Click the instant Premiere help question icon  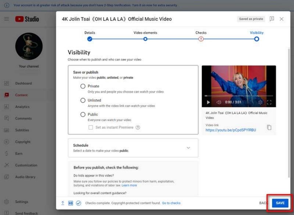[x=138, y=127]
